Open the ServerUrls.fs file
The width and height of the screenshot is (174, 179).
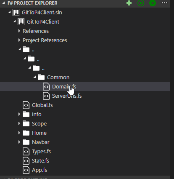pyautogui.click(x=67, y=96)
